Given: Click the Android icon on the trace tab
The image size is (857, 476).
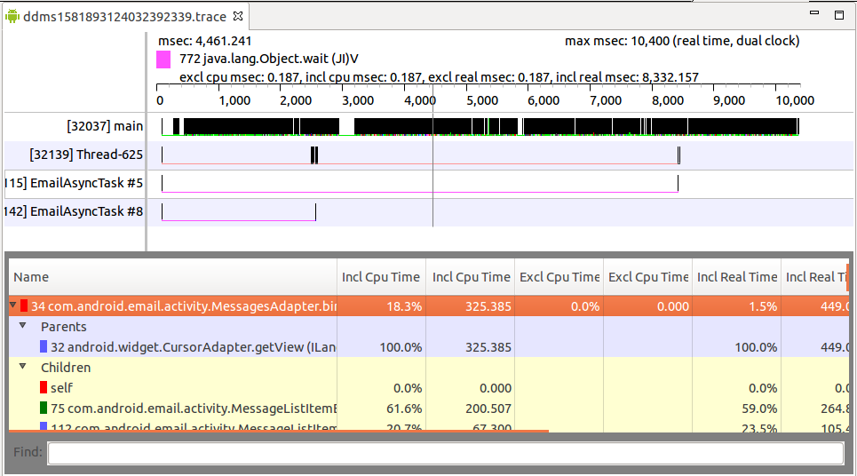Looking at the screenshot, I should click(12, 17).
